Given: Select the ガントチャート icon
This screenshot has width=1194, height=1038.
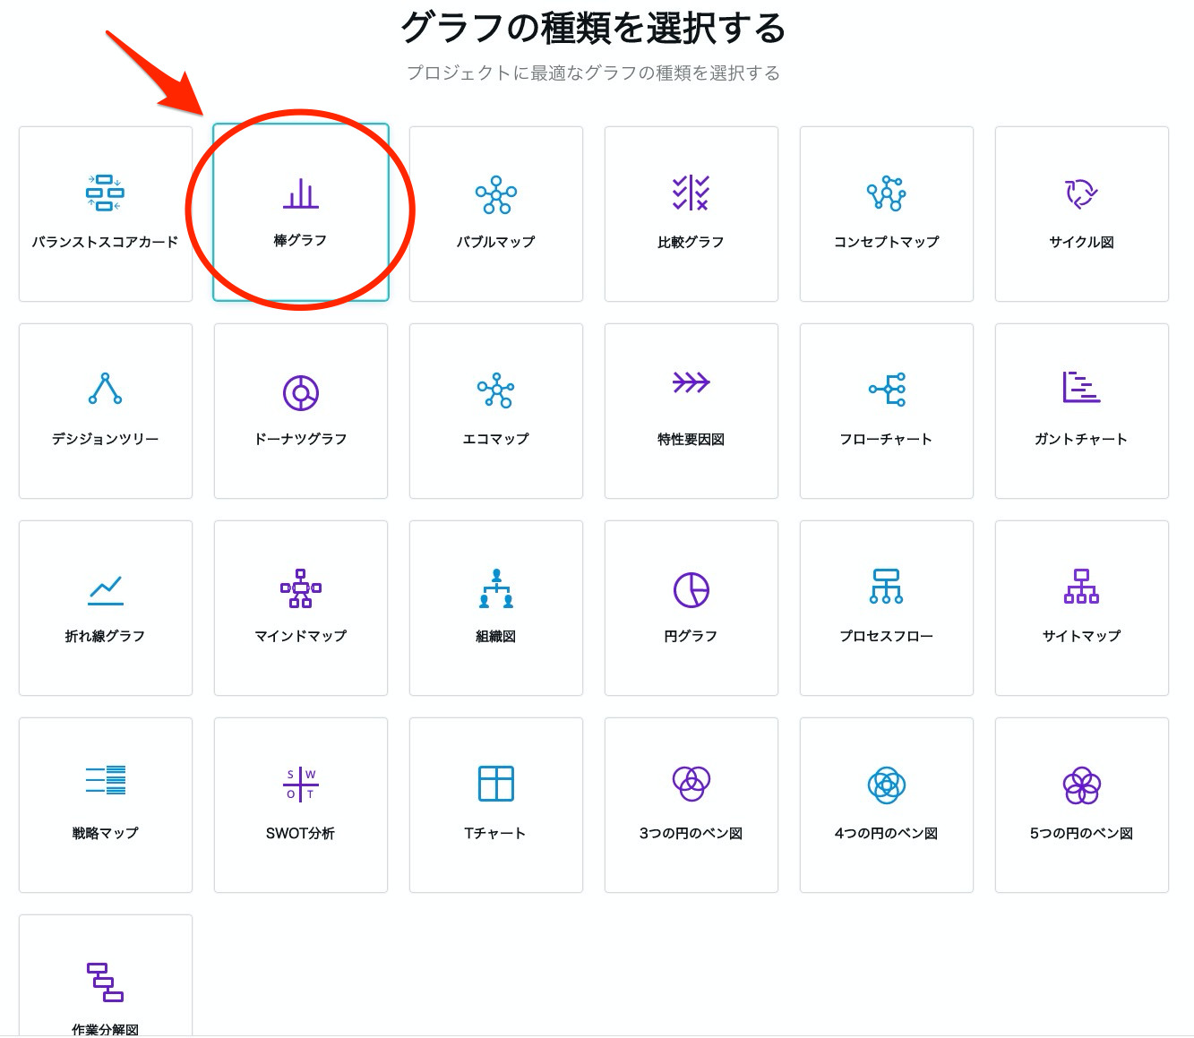Looking at the screenshot, I should pyautogui.click(x=1081, y=387).
